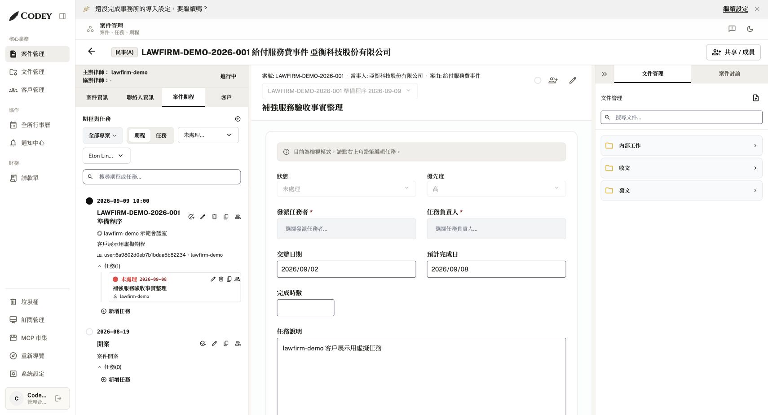The image size is (768, 415).
Task: Open 全所行事曆 in sidebar
Action: [x=37, y=125]
